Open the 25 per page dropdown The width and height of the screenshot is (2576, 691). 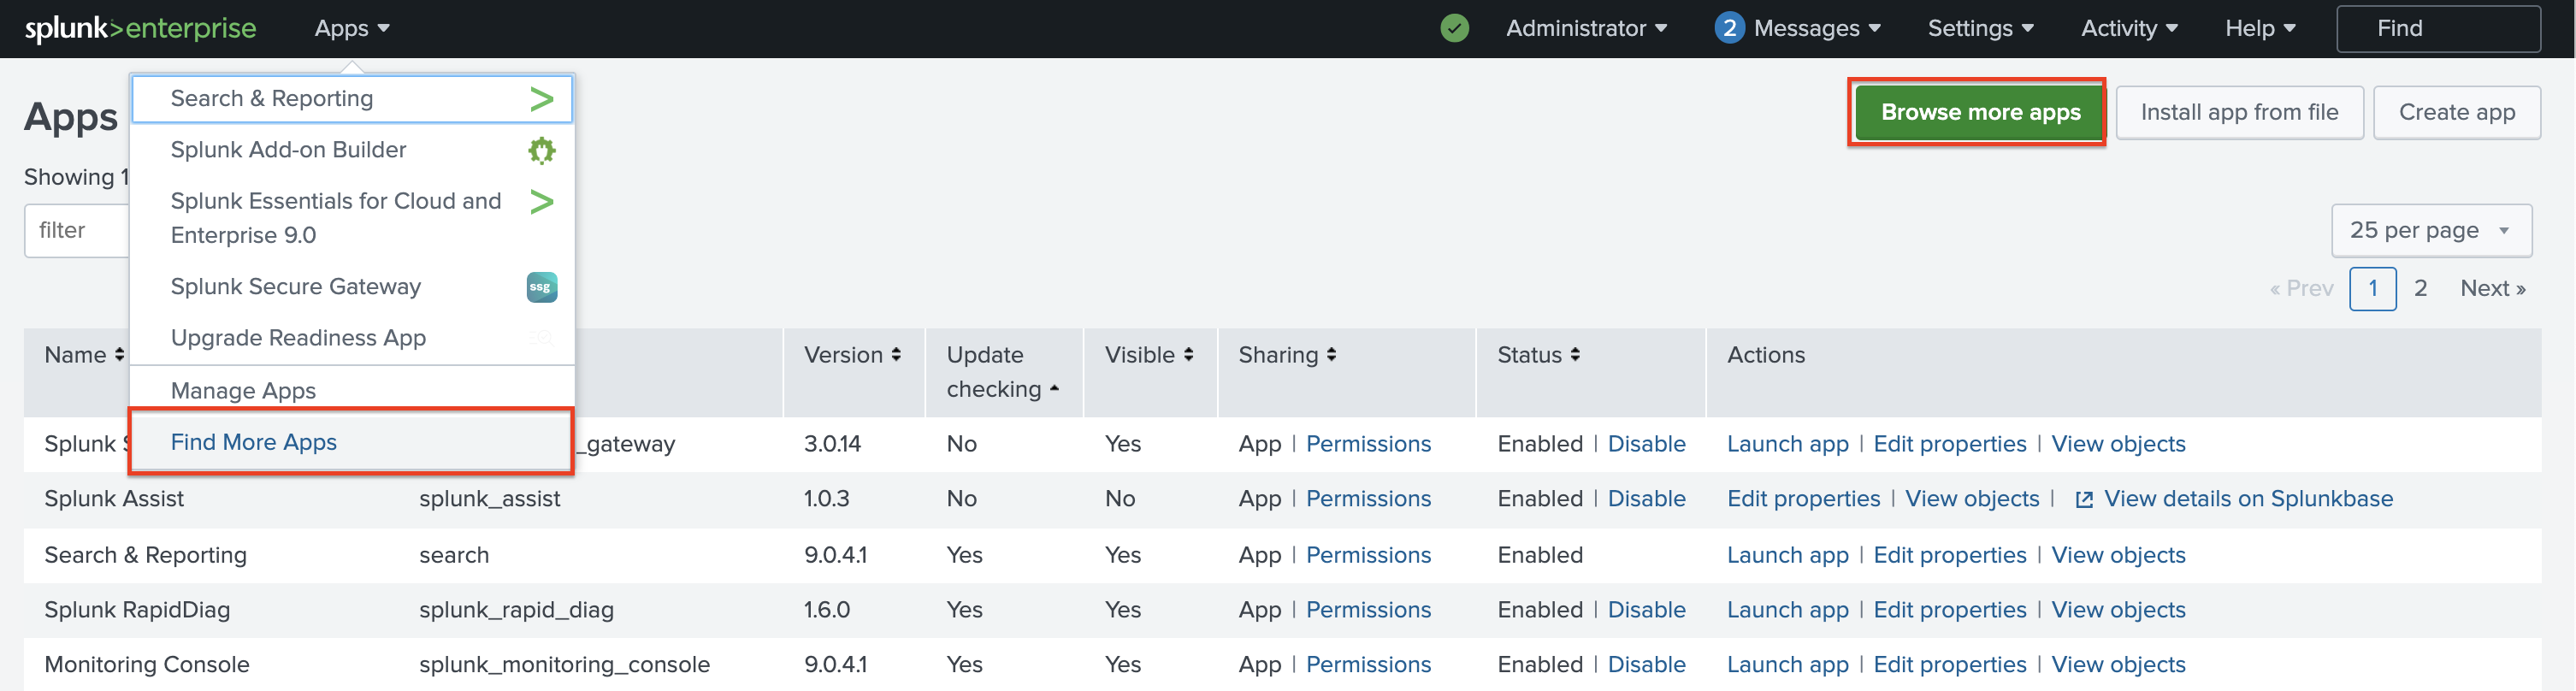pyautogui.click(x=2430, y=231)
